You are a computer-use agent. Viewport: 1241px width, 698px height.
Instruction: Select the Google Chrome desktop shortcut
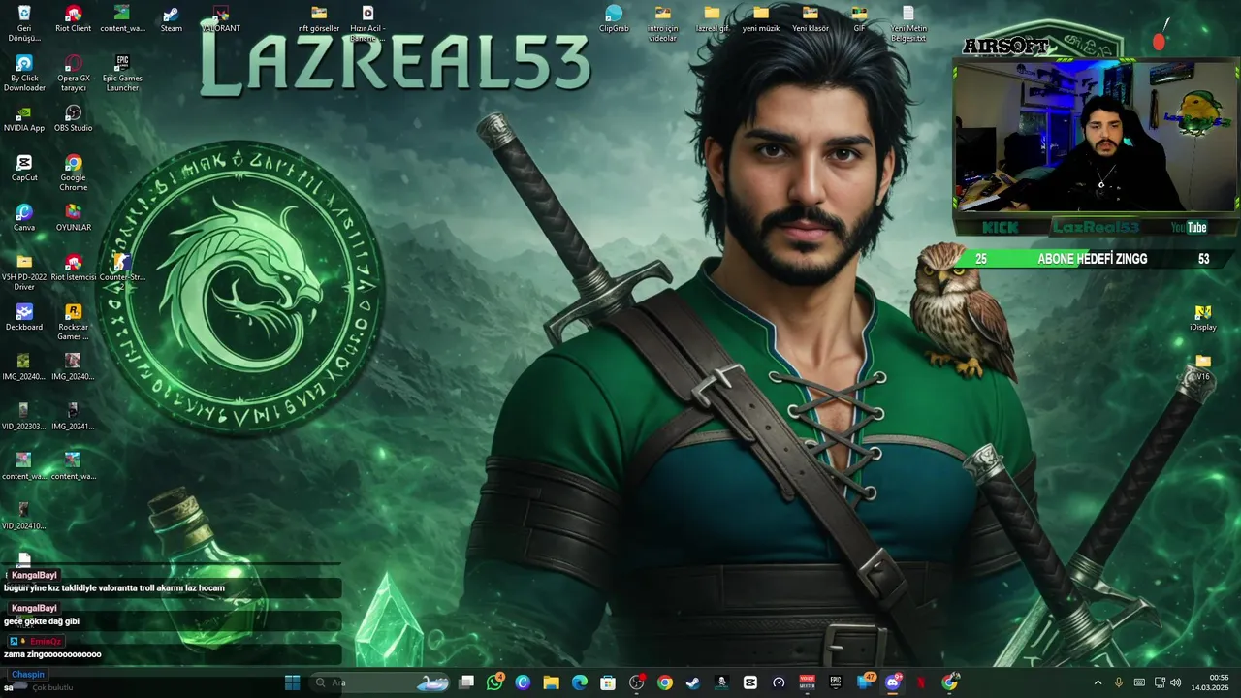pyautogui.click(x=73, y=173)
